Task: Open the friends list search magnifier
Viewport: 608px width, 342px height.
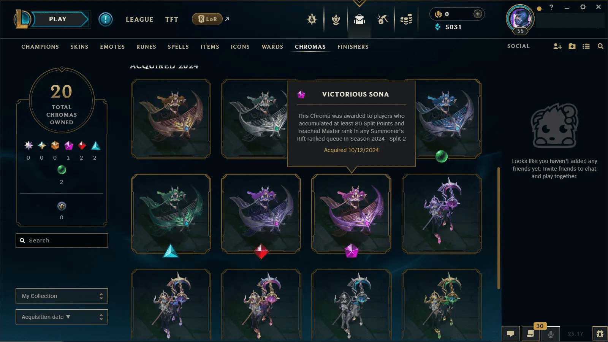Action: [x=600, y=46]
